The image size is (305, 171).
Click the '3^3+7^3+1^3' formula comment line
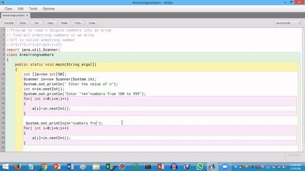click(34, 45)
